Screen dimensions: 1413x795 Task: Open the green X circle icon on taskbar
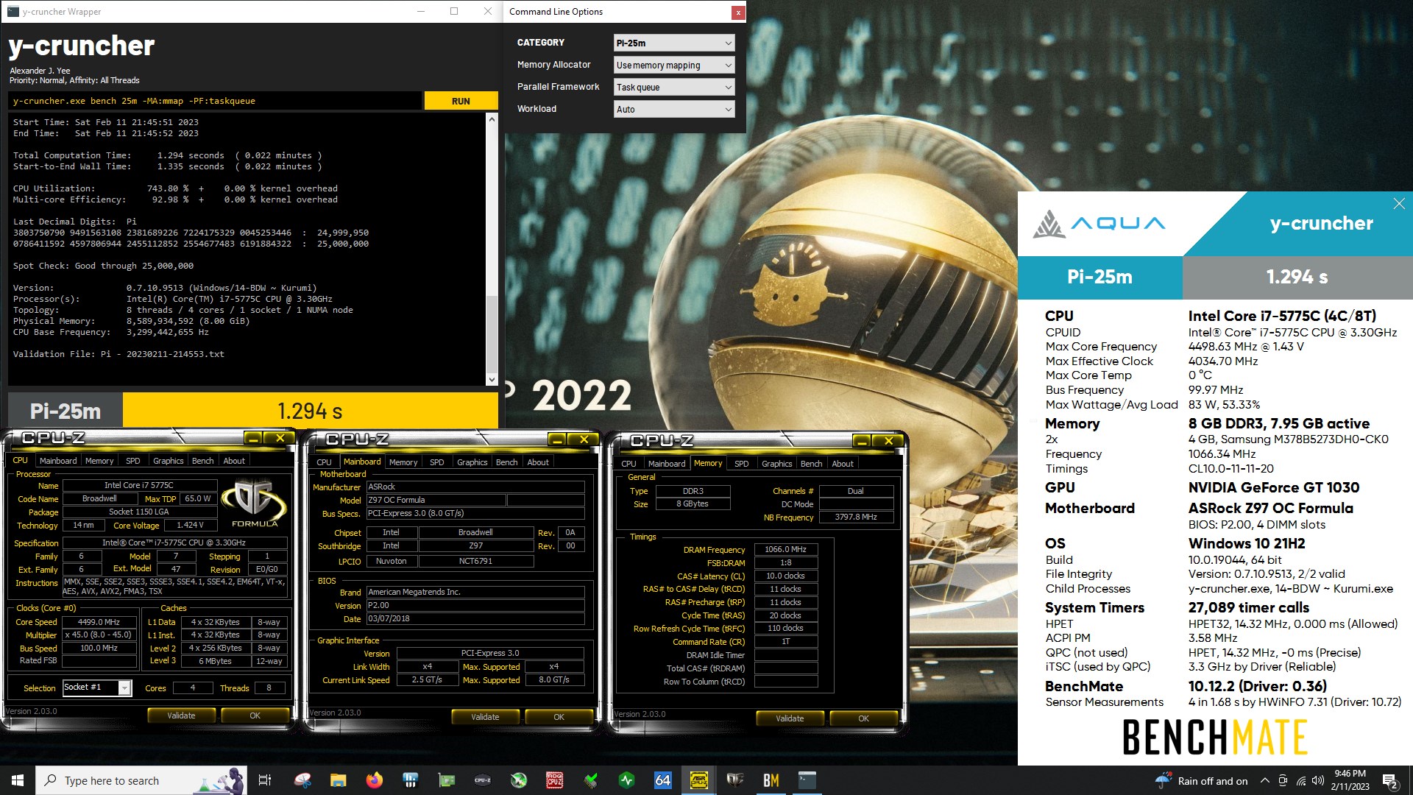[x=519, y=780]
